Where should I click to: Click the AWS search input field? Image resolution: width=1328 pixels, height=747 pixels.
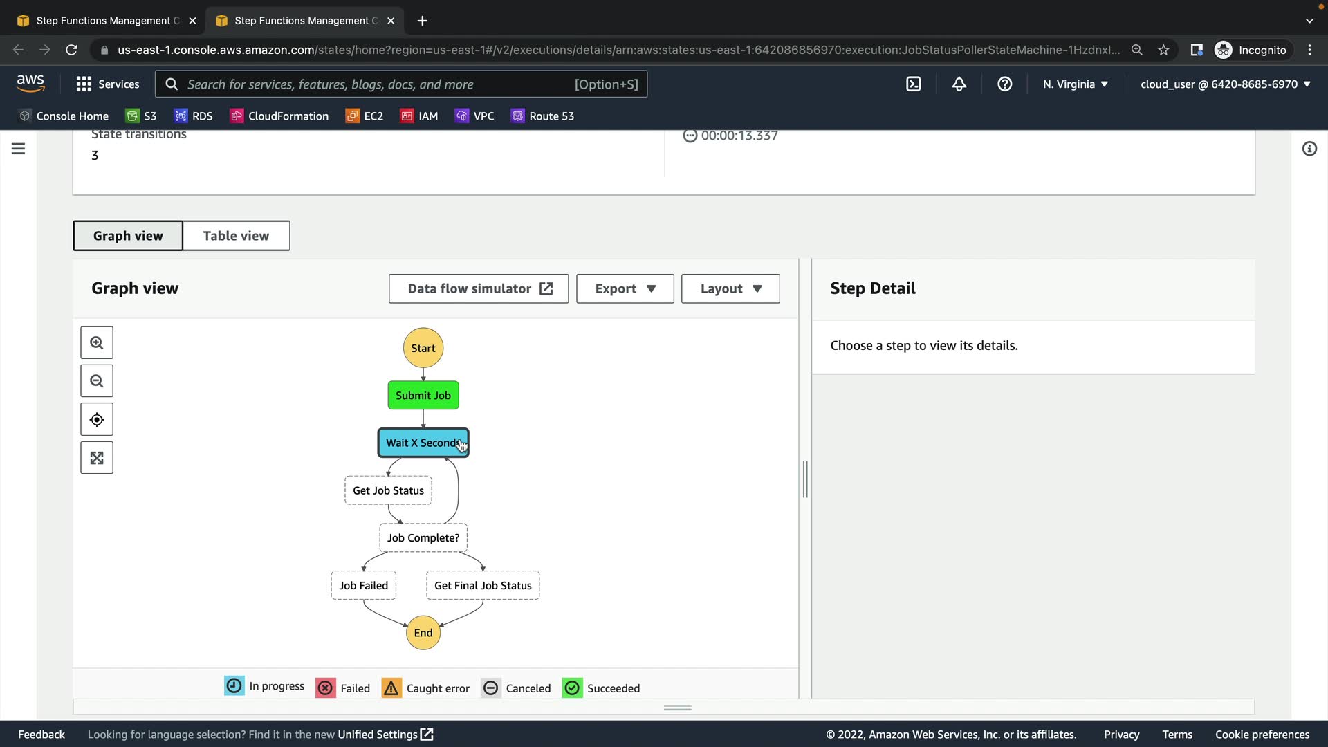point(373,84)
